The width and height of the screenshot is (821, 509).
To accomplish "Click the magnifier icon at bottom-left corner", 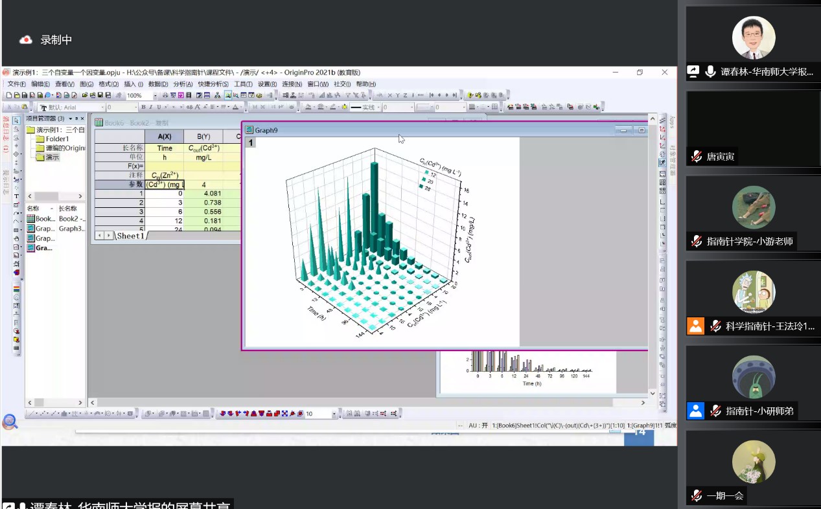I will pyautogui.click(x=10, y=422).
